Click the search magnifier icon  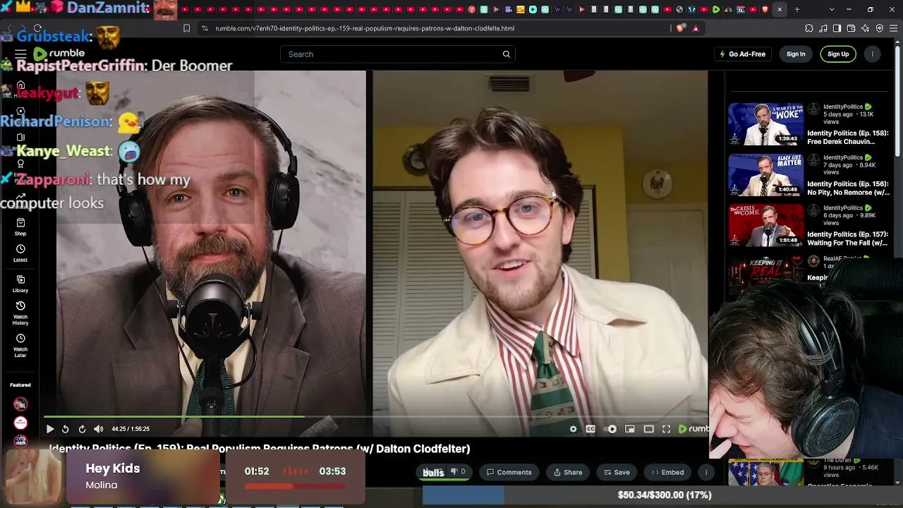(x=507, y=54)
